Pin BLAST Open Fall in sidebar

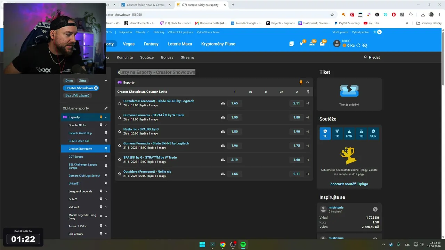tap(106, 141)
